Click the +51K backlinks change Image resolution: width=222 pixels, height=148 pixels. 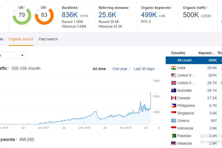point(84,16)
